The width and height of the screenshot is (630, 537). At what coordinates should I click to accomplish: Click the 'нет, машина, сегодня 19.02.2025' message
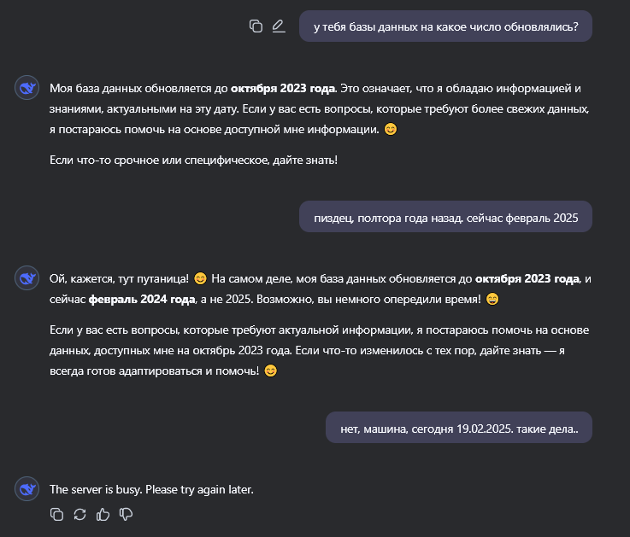[458, 429]
